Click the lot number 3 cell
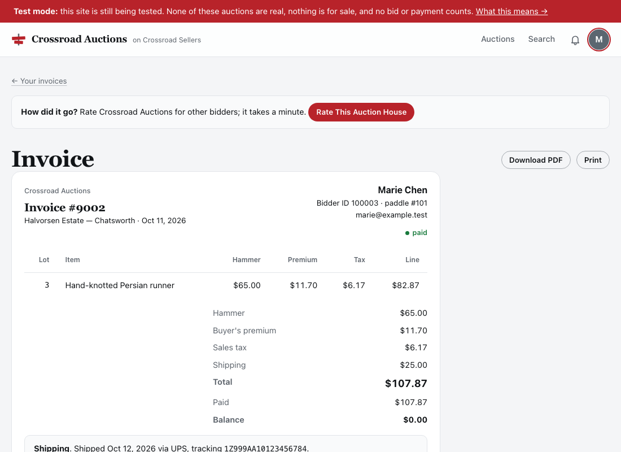The image size is (621, 452). pos(47,285)
